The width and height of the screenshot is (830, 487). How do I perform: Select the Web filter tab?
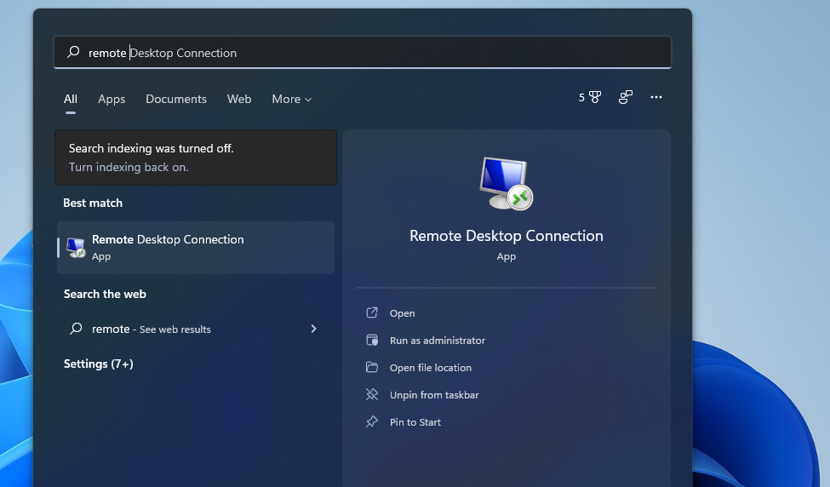[239, 100]
